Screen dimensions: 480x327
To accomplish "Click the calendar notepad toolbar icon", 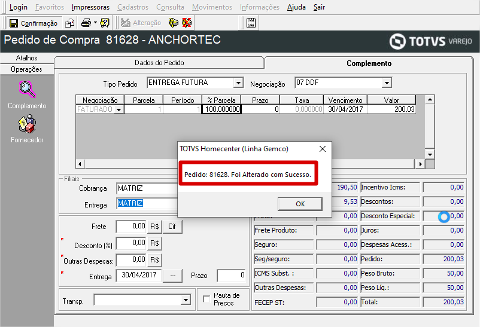I will [251, 23].
